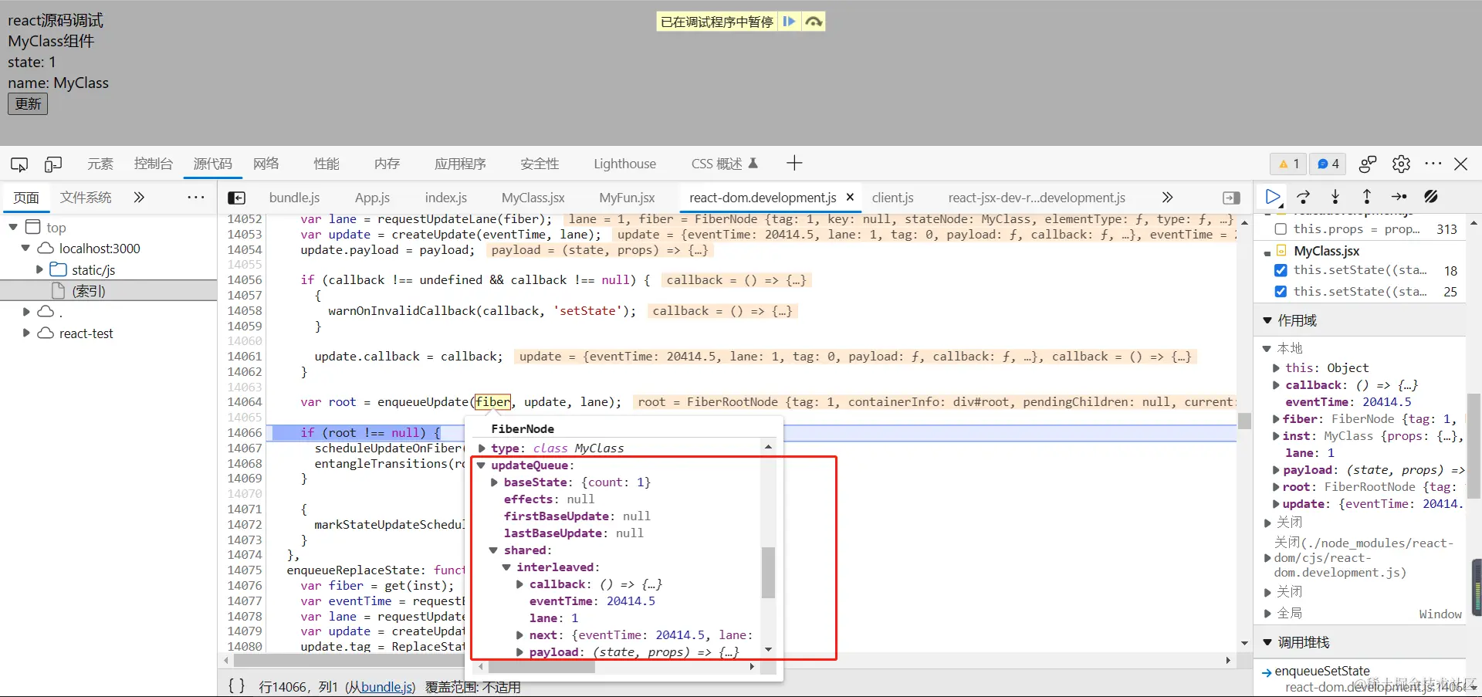Step out of the current function

(x=1367, y=197)
